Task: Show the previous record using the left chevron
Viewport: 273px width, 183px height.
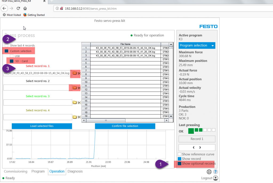Action: pos(194,147)
